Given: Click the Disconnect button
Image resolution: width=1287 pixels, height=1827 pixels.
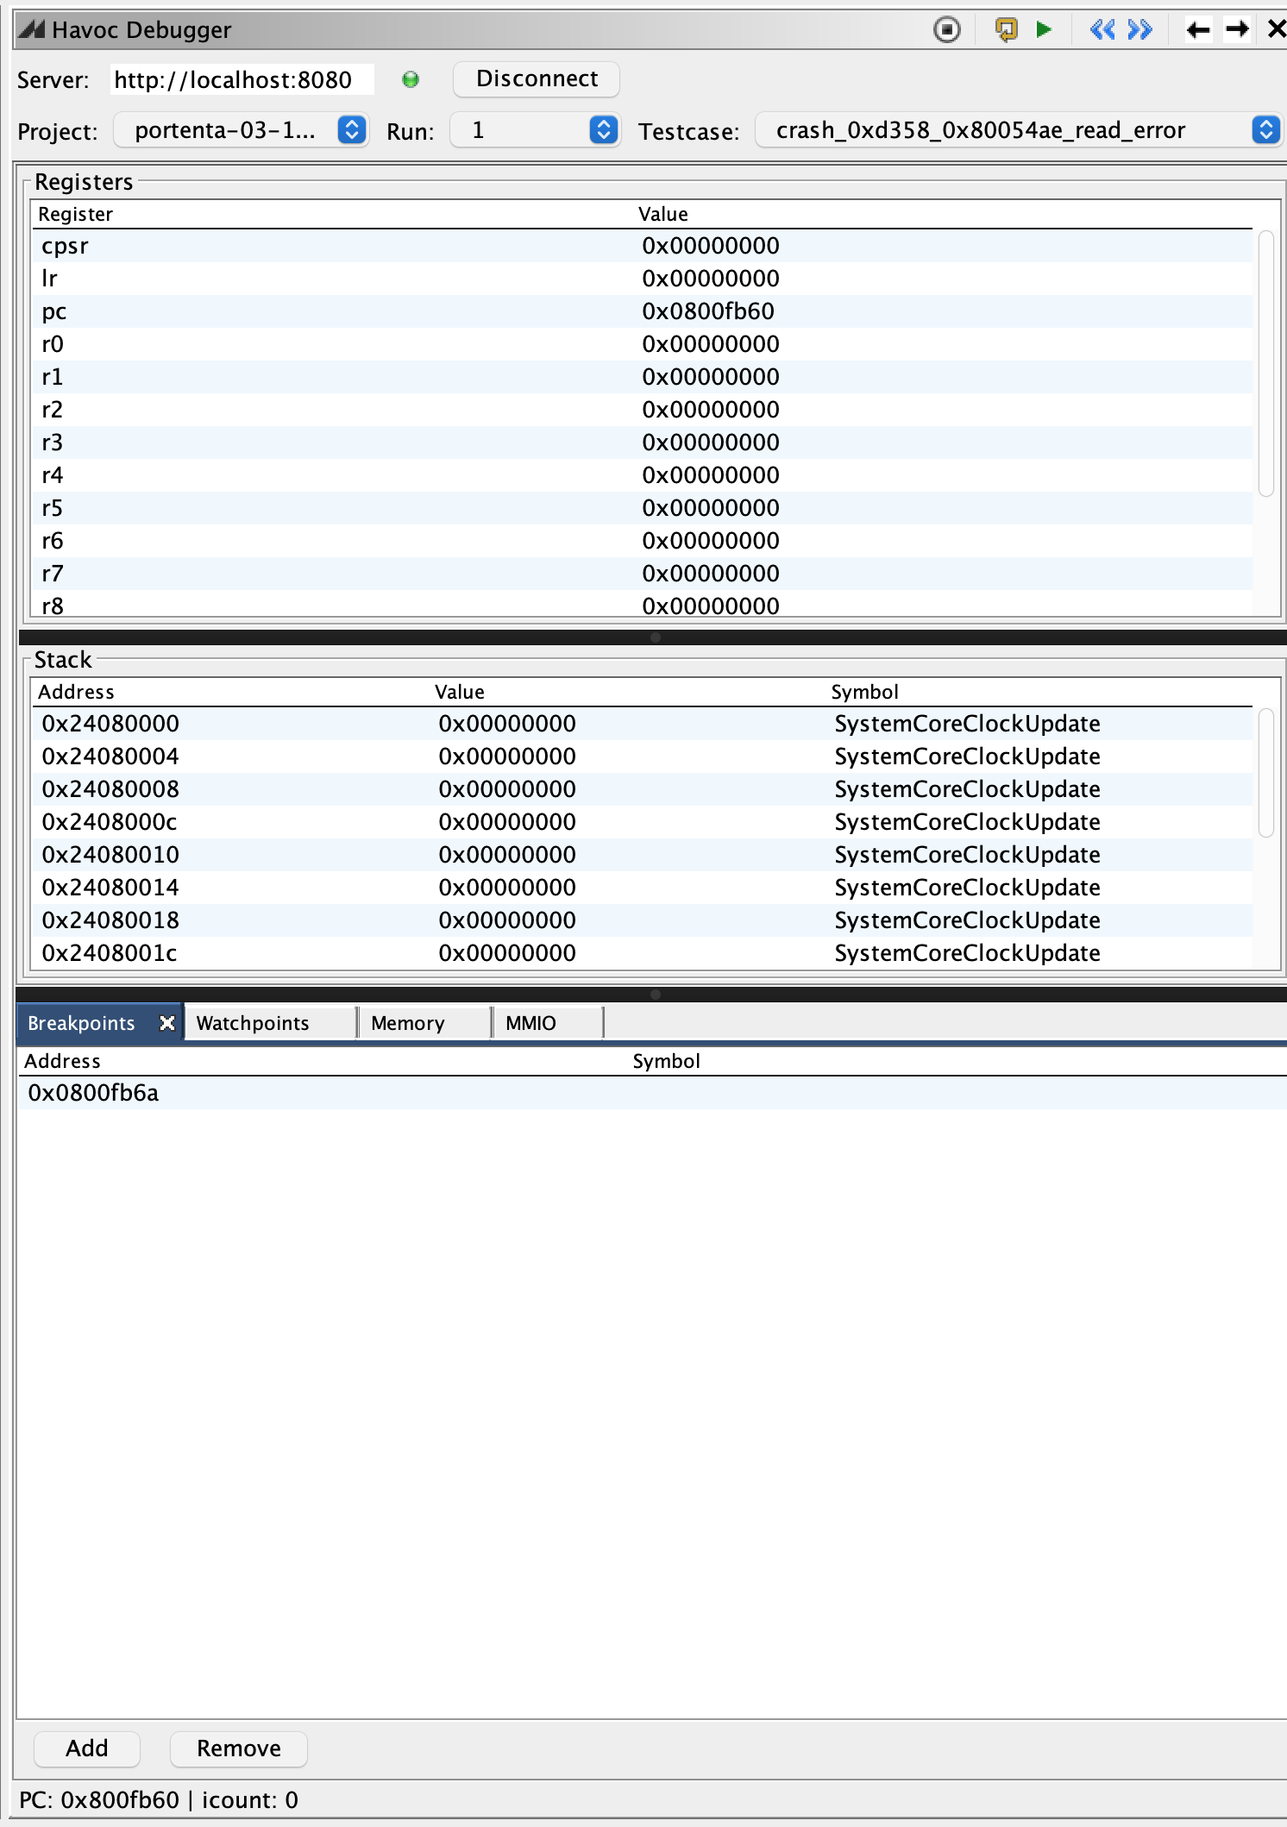Looking at the screenshot, I should coord(537,79).
